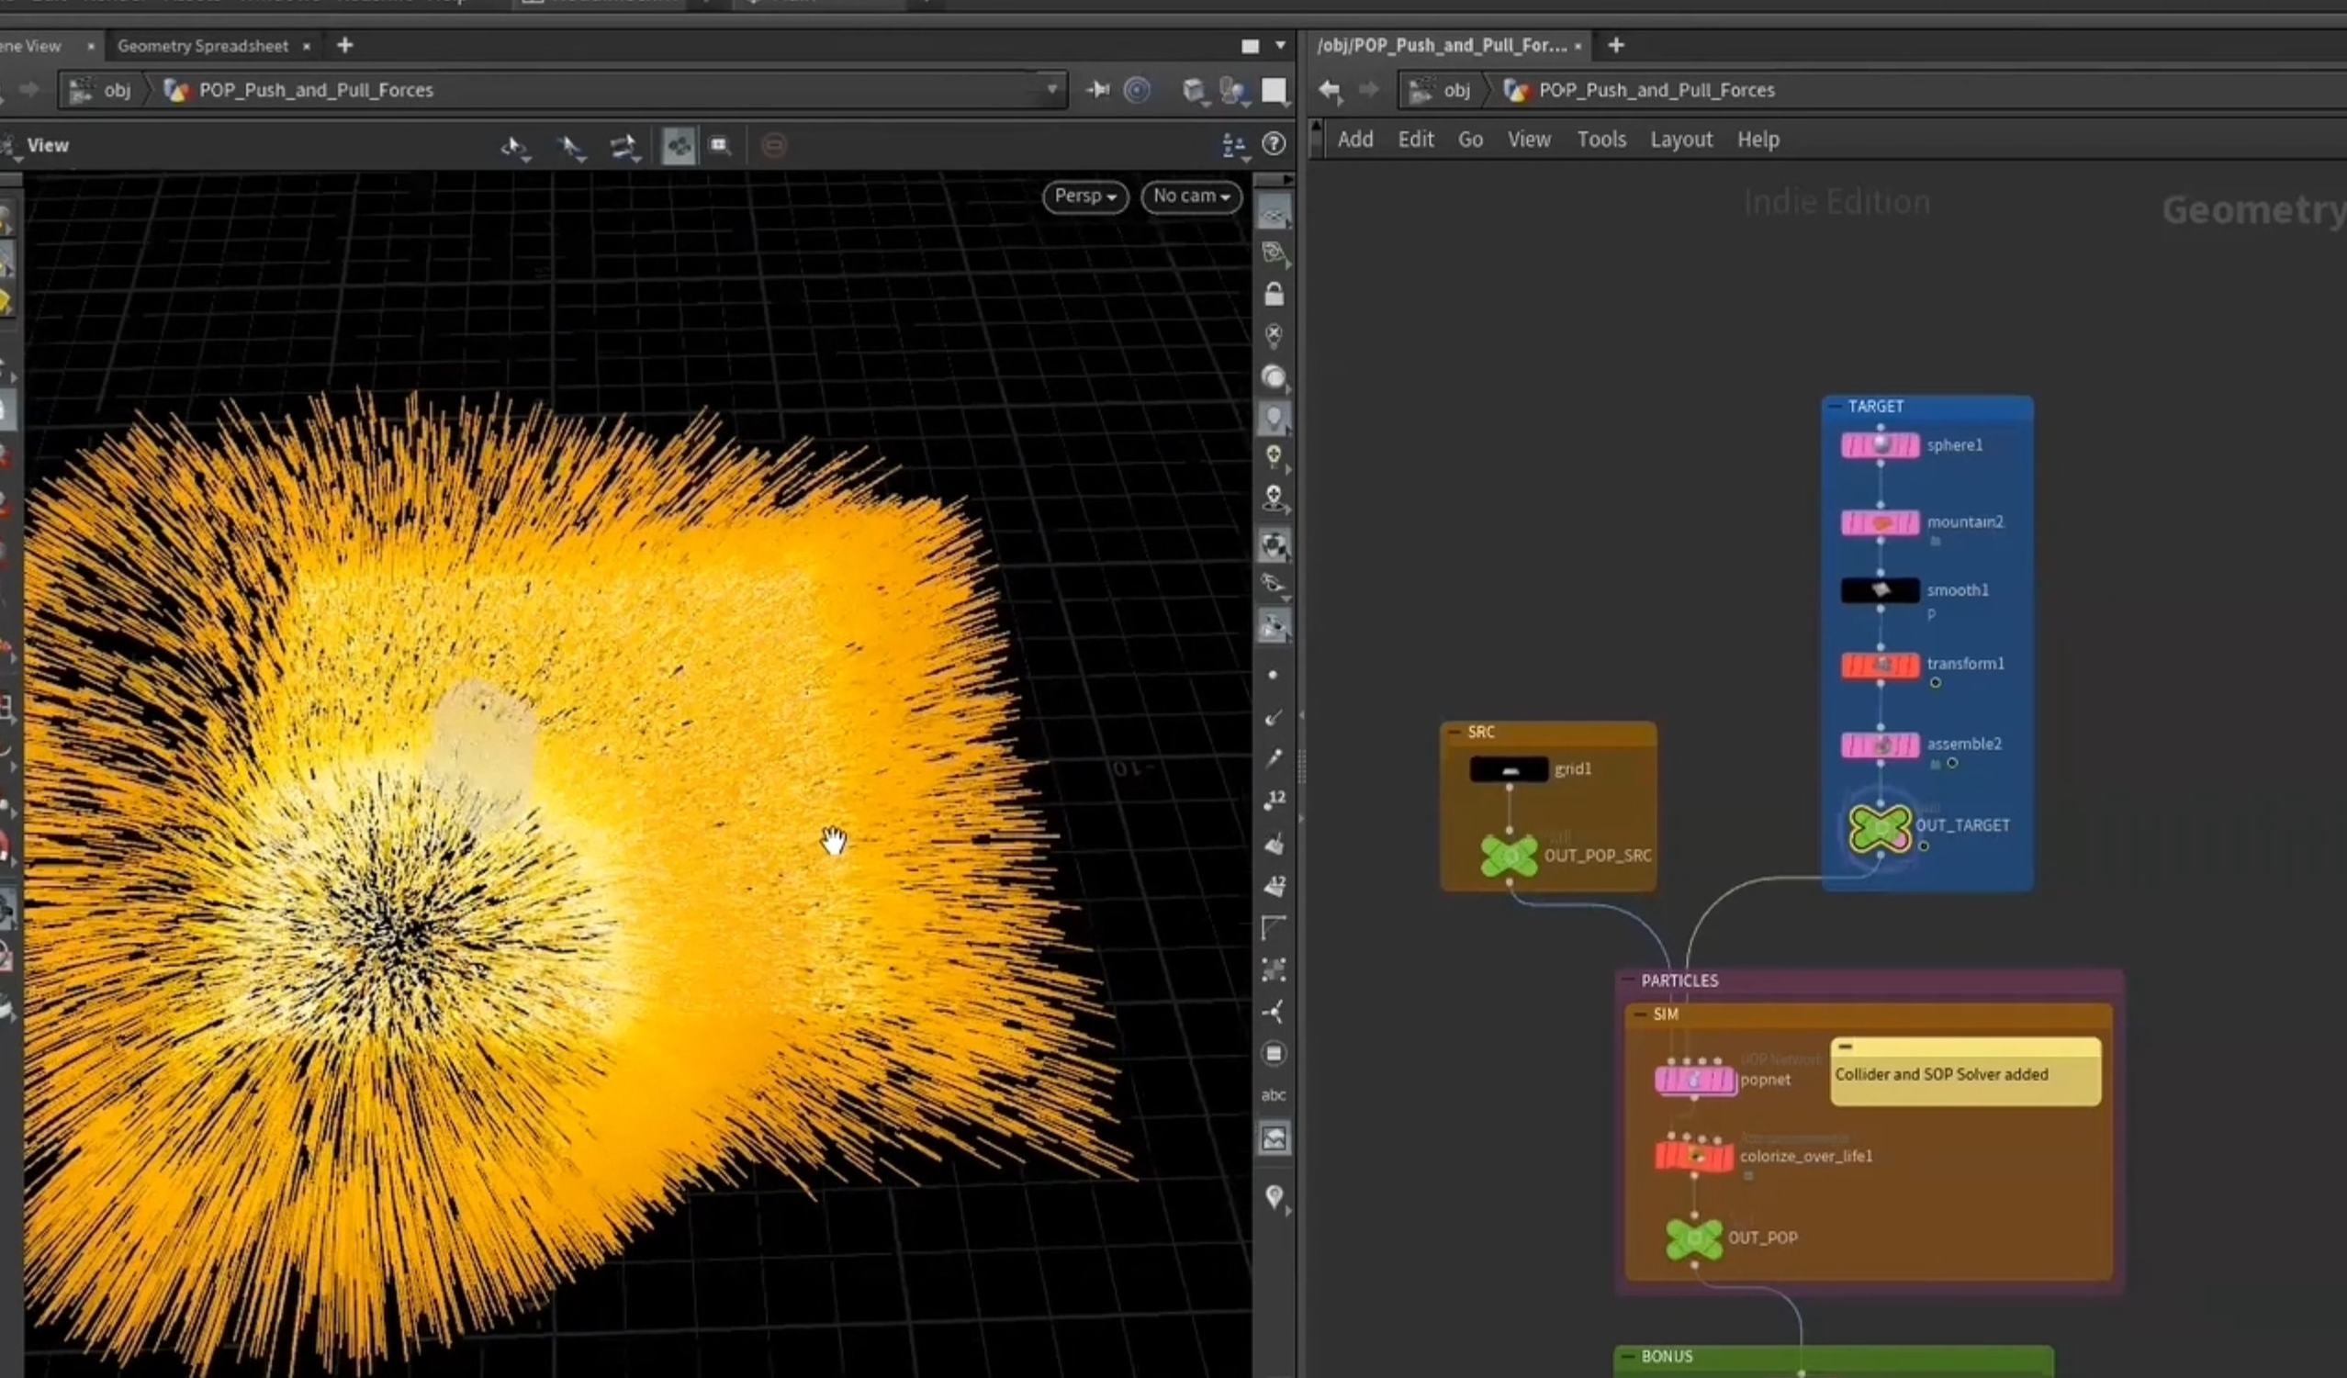Select the popnet node in SIM box
Screen dimensions: 2347x1378
[1695, 1080]
